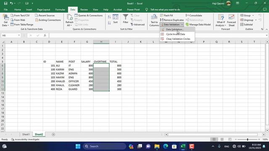Switch to Page Break Preview in status bar
Screen dimensions: 269x151
230,139
